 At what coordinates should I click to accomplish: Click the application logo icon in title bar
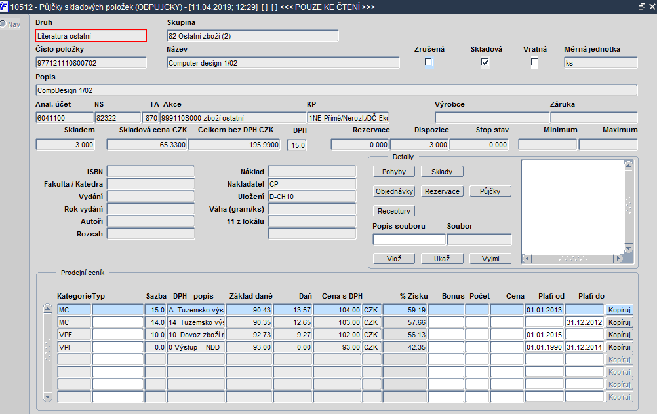pyautogui.click(x=3, y=7)
